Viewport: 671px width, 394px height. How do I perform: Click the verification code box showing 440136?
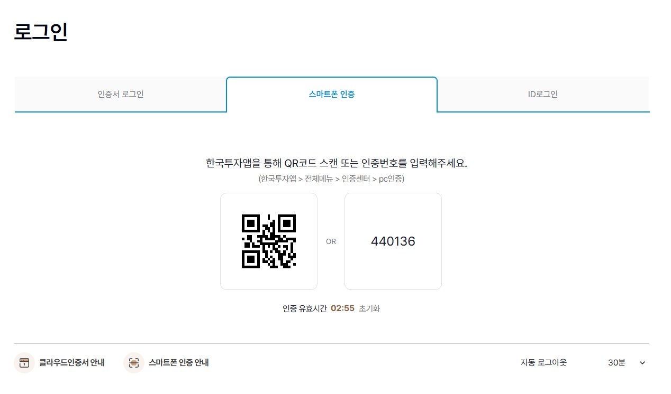pos(393,241)
